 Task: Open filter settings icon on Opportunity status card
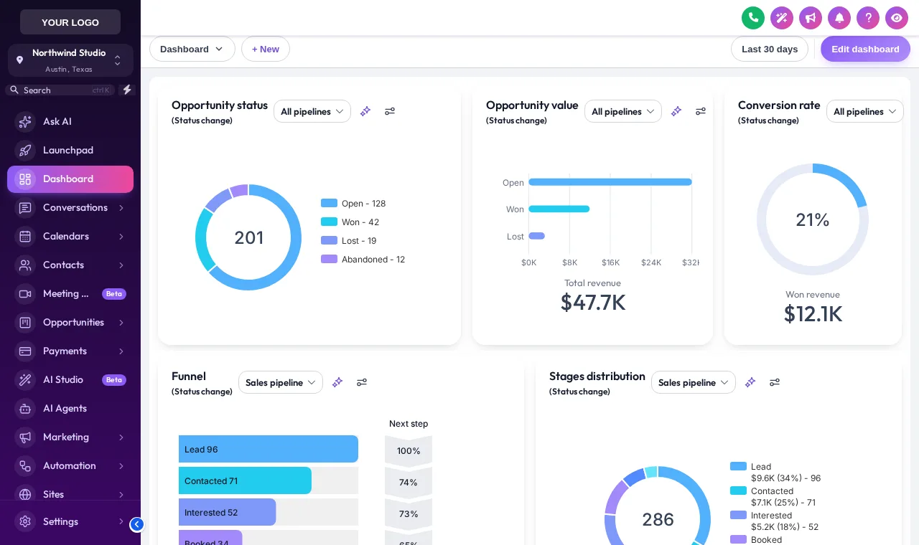pos(390,111)
